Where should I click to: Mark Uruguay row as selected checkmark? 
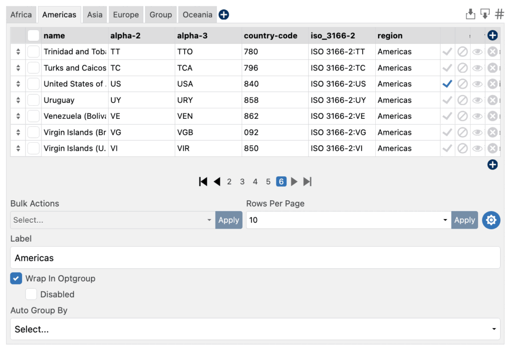point(447,100)
